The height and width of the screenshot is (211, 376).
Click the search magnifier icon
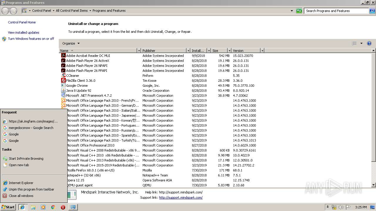(372, 11)
